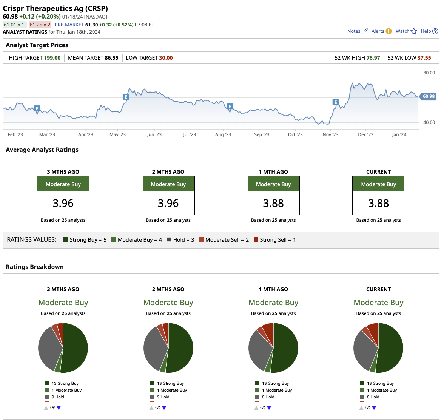Click the Analyst Target Prices heading
Image resolution: width=441 pixels, height=420 pixels.
[37, 45]
